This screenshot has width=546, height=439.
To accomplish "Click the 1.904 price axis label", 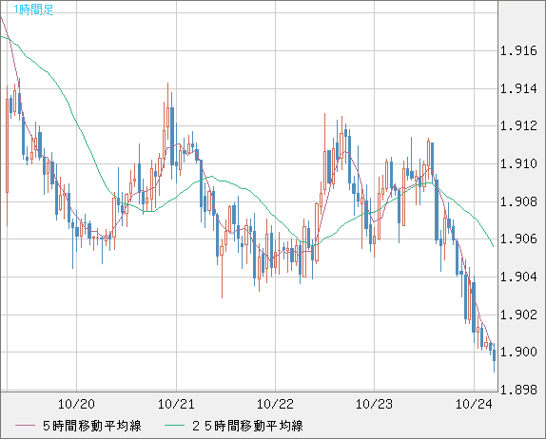I will pos(518,277).
